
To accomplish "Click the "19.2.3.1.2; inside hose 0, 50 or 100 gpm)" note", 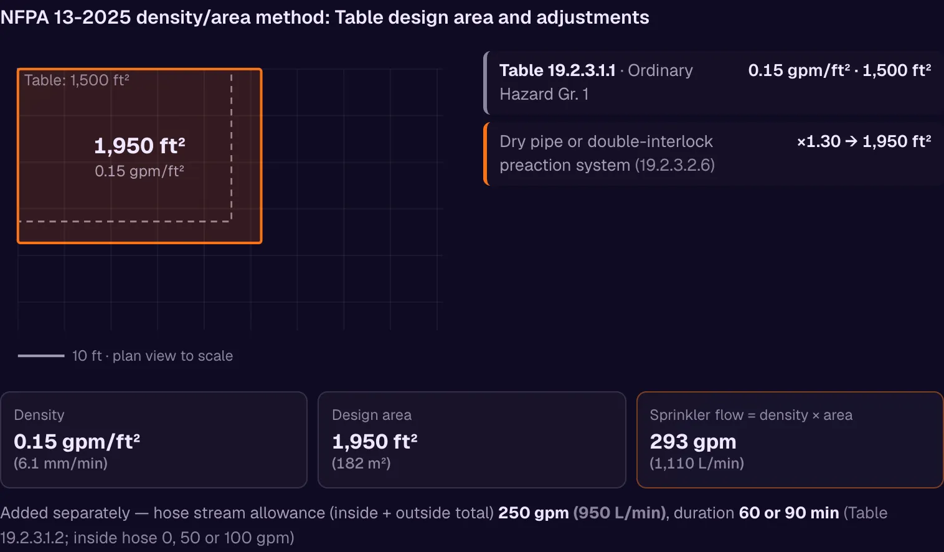I will click(x=147, y=538).
